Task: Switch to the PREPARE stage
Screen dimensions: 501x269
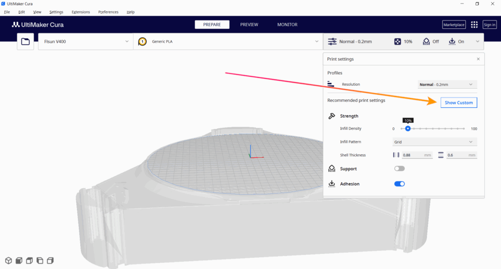Action: 212,24
